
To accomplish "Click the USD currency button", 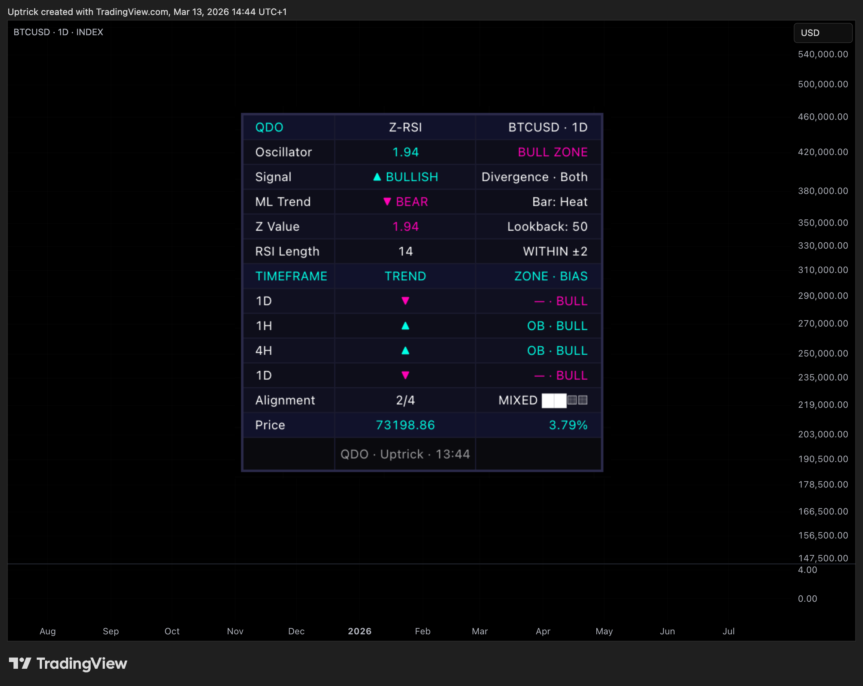I will (x=823, y=33).
